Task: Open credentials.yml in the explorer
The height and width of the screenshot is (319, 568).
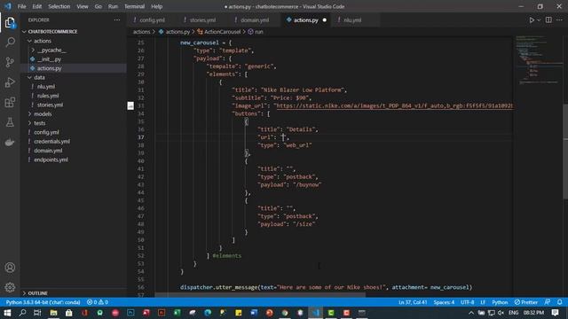Action: click(x=51, y=142)
